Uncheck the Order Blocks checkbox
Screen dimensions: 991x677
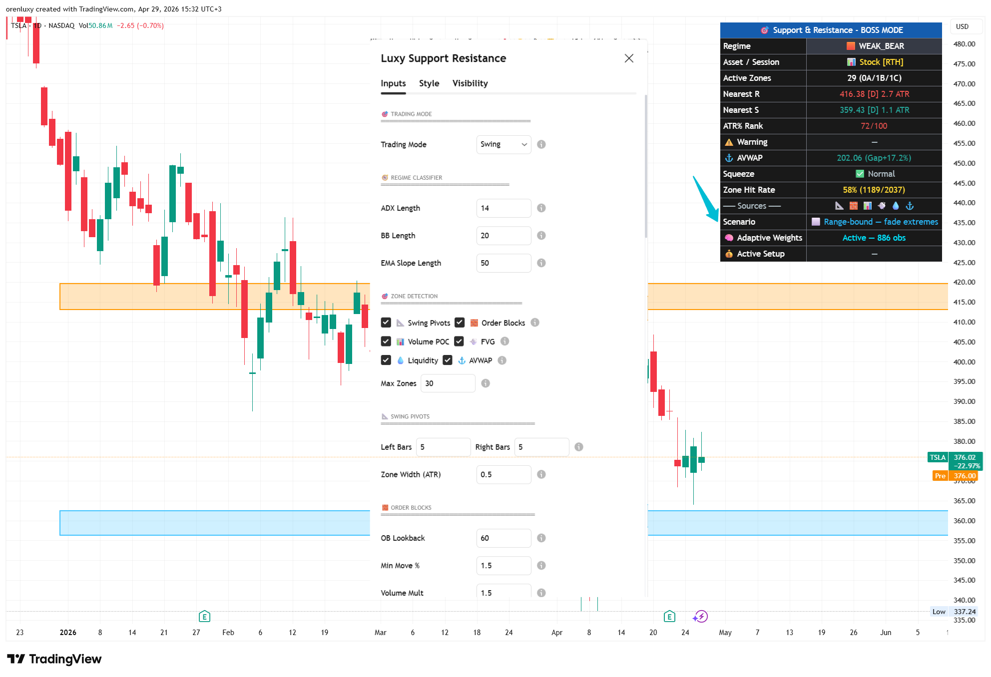[460, 323]
